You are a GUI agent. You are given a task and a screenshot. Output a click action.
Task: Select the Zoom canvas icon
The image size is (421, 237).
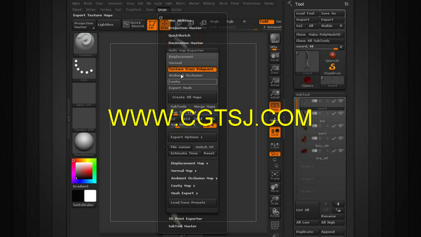click(275, 70)
